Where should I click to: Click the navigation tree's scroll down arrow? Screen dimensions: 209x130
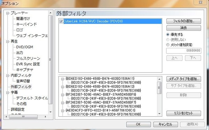pyautogui.click(x=50, y=112)
